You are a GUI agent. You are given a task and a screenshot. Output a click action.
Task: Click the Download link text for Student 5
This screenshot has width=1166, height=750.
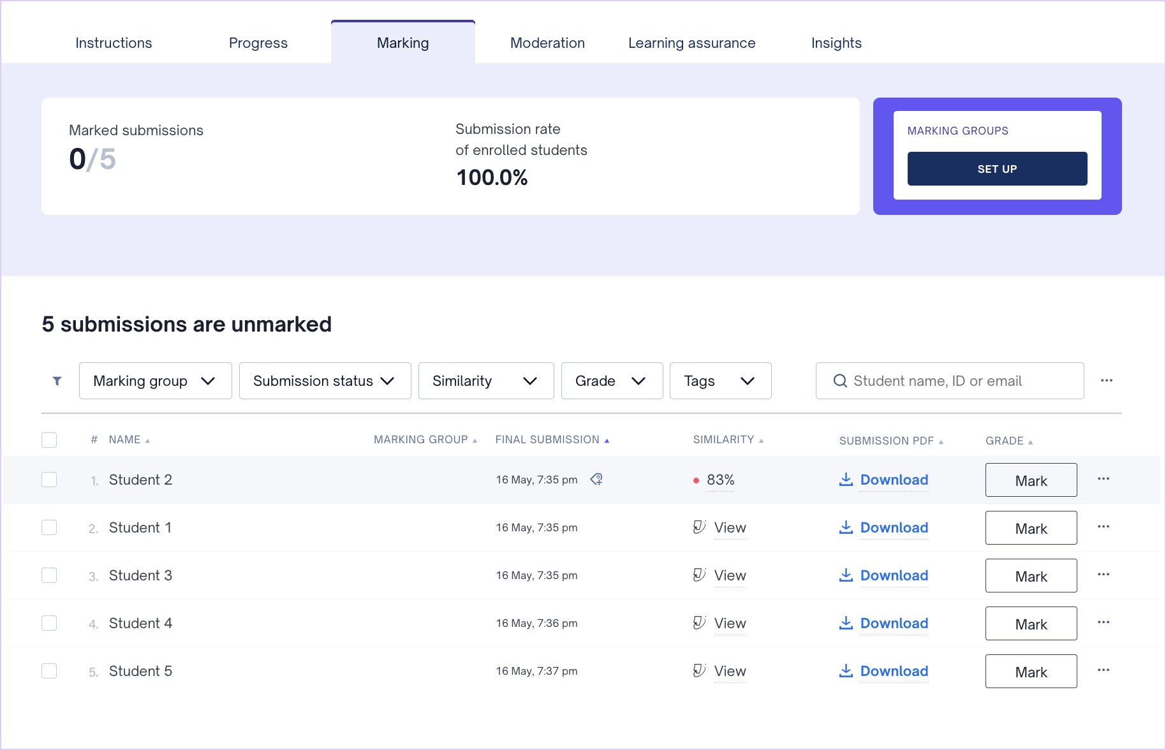click(x=894, y=671)
